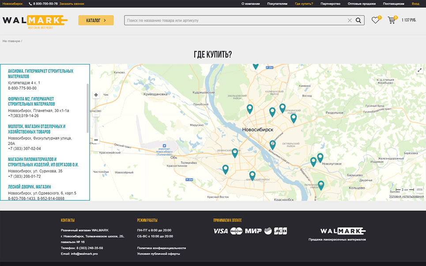Click the map pin in Ленинский район
This screenshot has width=426, height=266.
click(235, 153)
